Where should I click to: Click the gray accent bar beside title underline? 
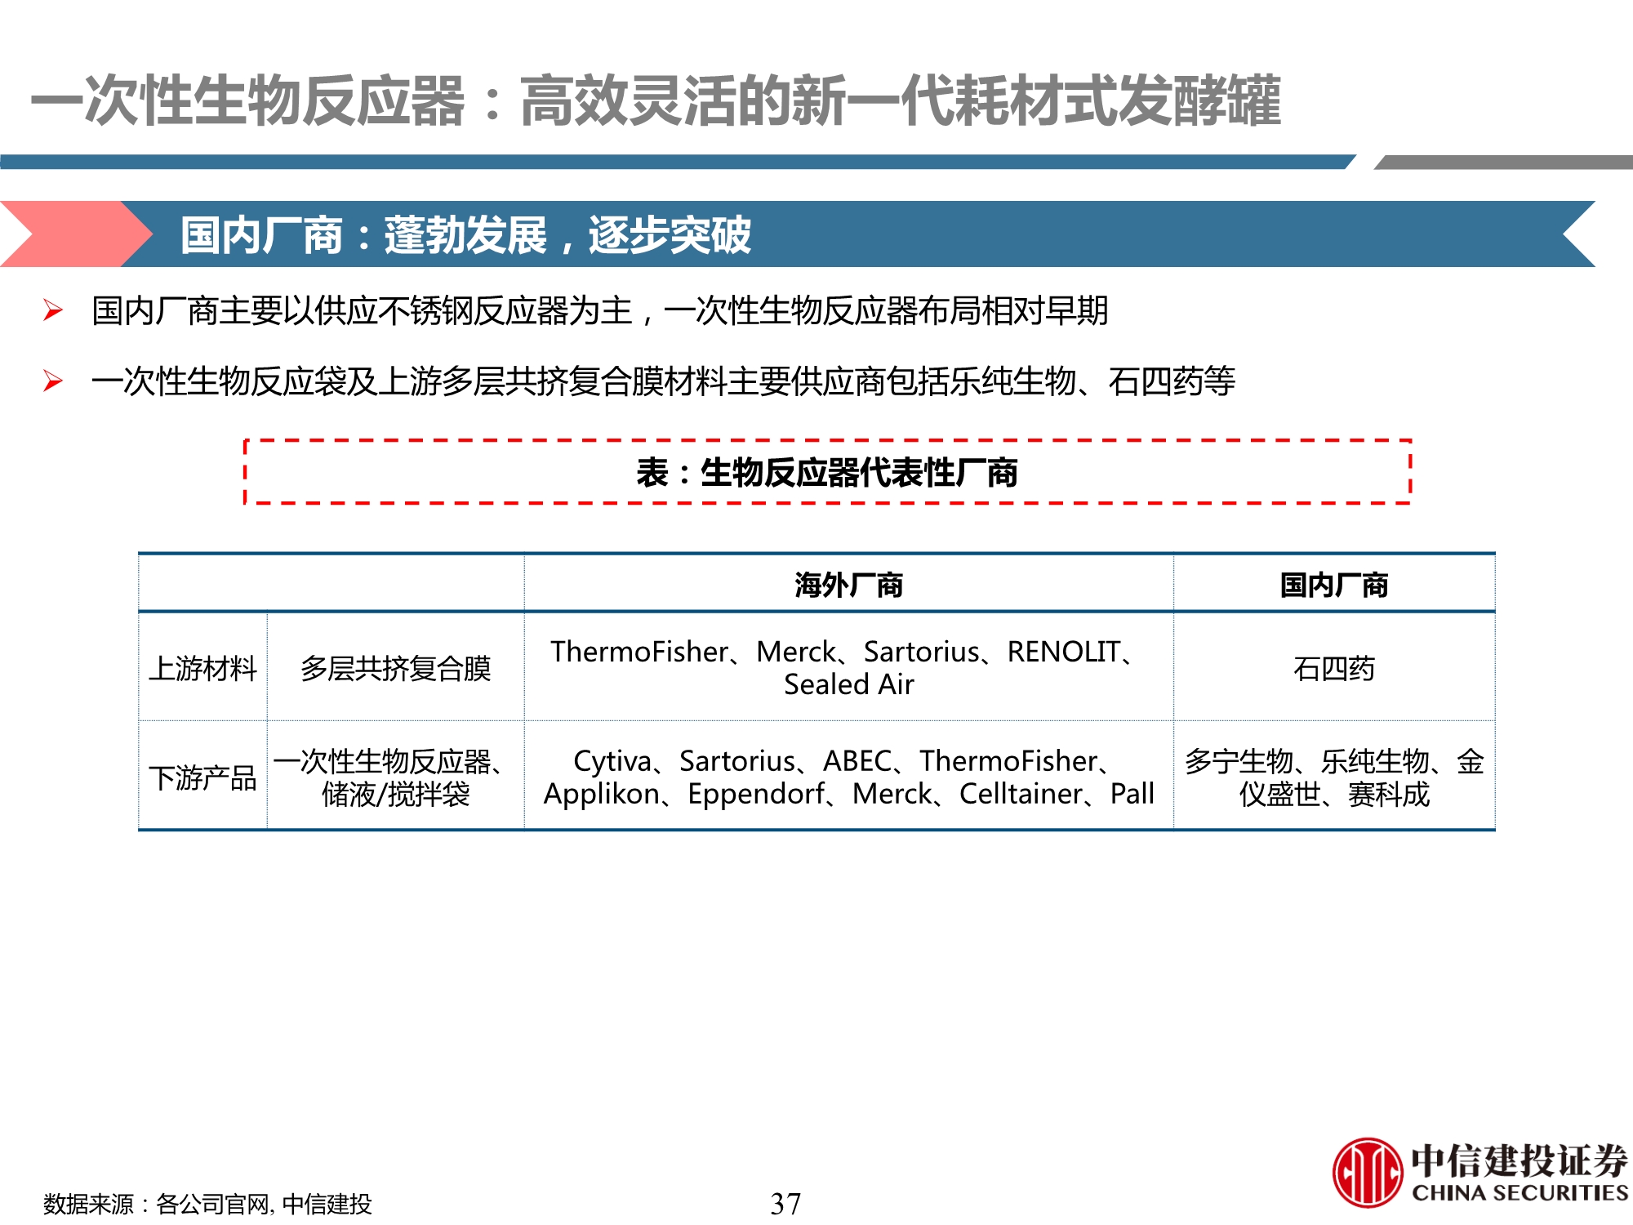coord(1502,160)
